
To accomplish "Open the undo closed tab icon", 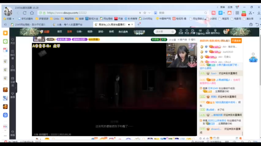I will point(257,25).
